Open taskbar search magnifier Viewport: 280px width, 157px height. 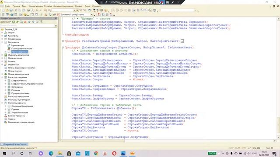coord(13,153)
